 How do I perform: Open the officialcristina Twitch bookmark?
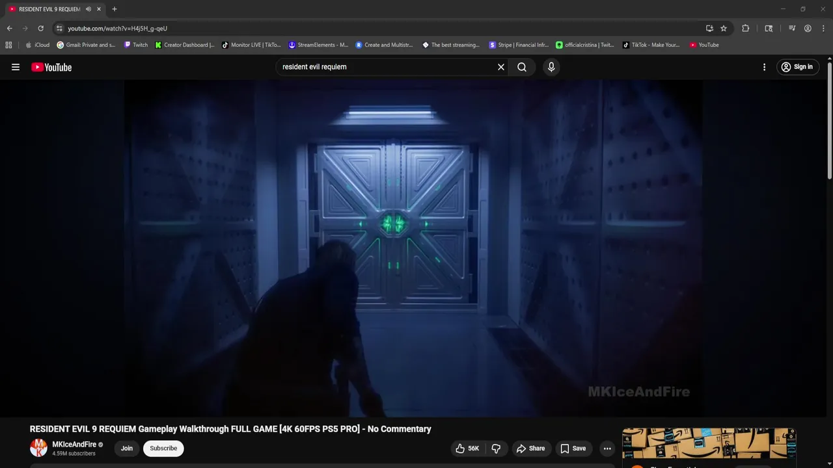coord(585,45)
